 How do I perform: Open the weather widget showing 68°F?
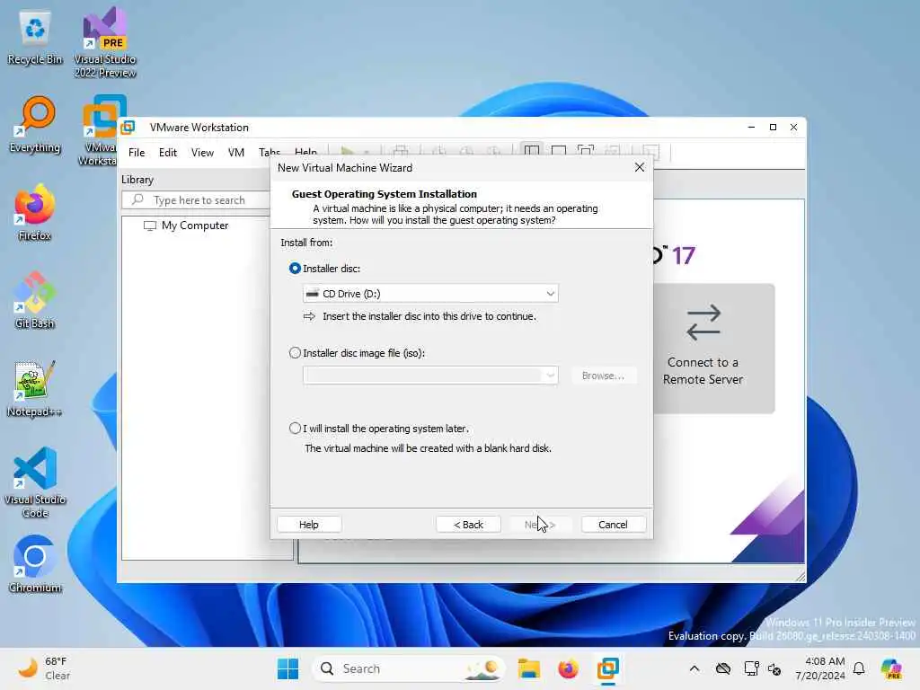pyautogui.click(x=44, y=668)
